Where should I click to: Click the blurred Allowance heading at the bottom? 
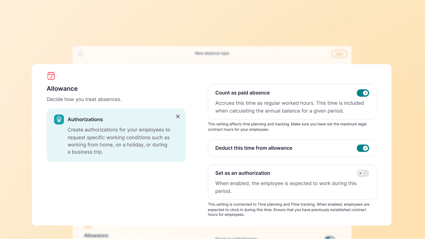(96, 236)
